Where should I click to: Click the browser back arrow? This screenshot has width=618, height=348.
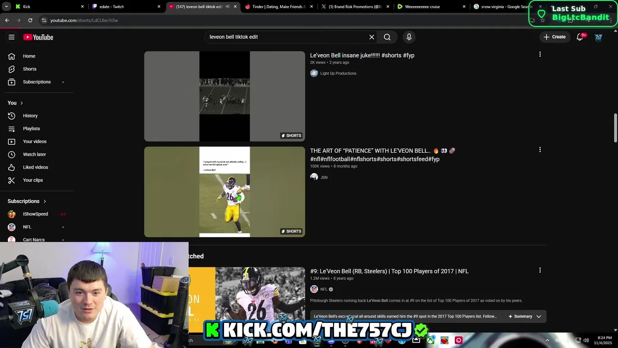point(7,20)
